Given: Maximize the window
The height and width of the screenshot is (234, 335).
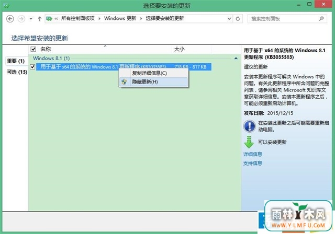Looking at the screenshot, I should (x=309, y=4).
